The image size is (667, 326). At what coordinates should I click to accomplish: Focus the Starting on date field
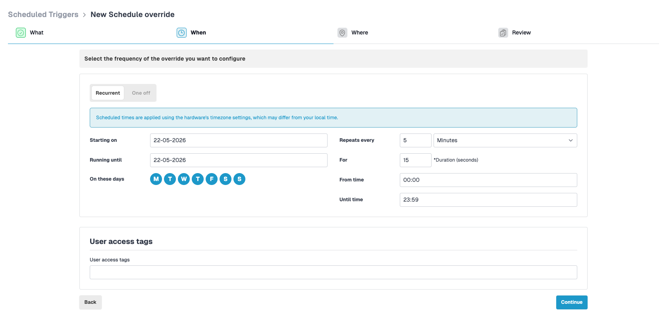coord(239,140)
